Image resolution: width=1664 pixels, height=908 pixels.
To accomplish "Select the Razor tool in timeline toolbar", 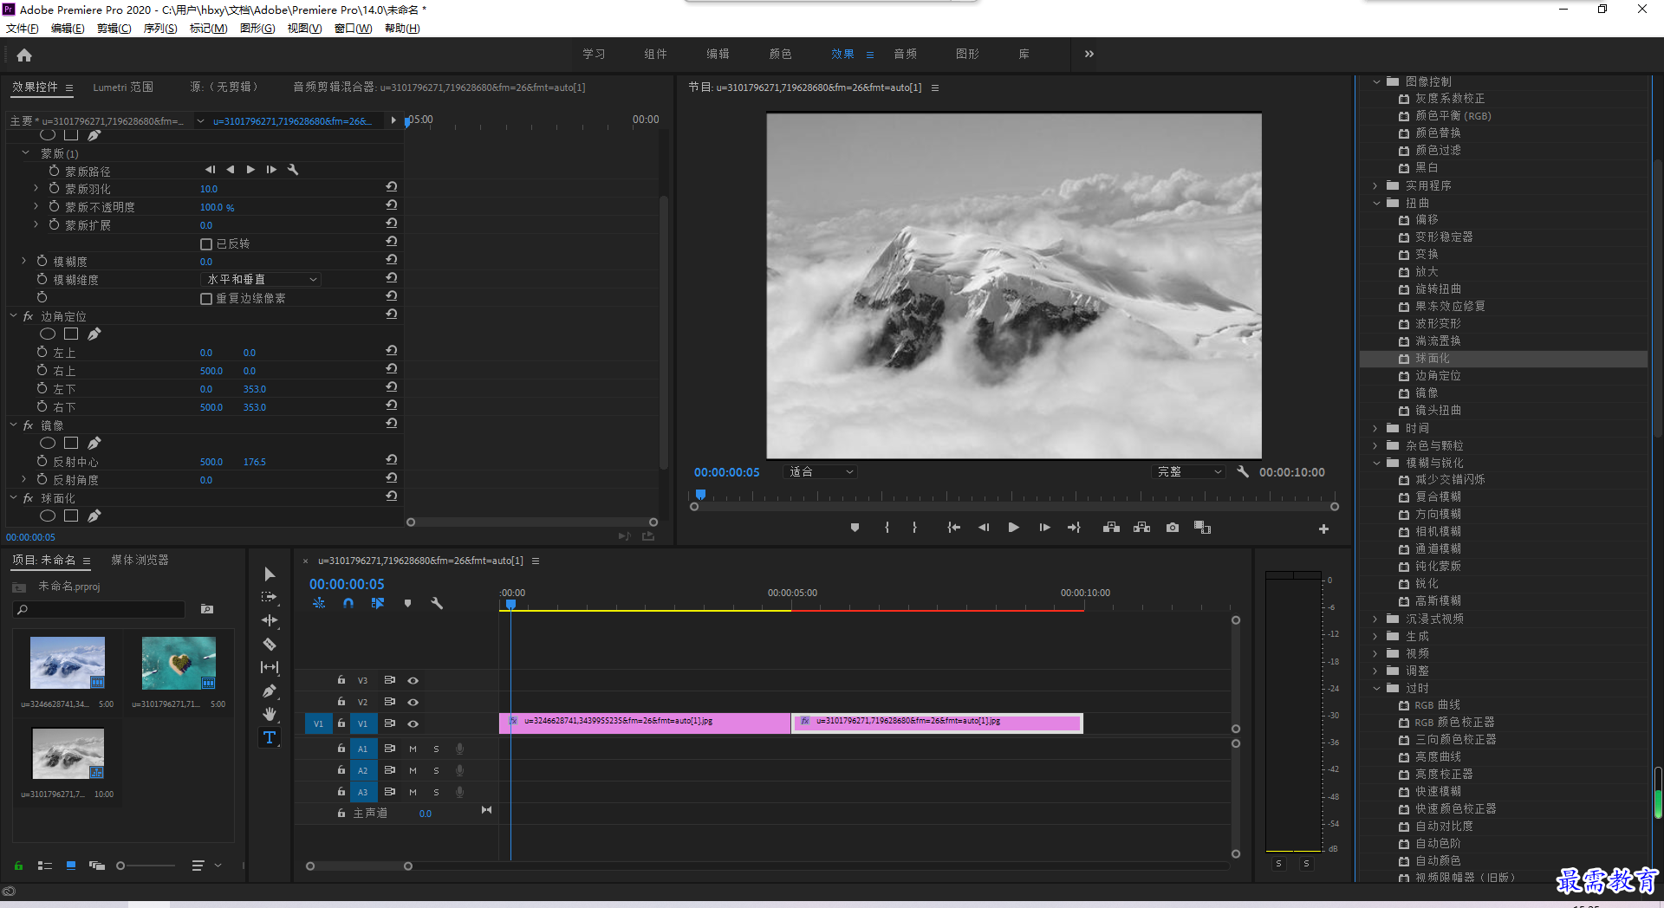I will (x=270, y=644).
